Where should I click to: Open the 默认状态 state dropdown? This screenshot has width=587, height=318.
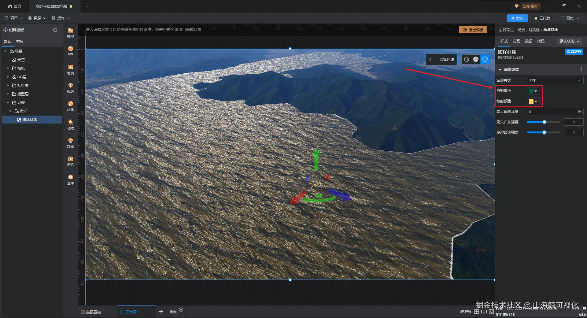pyautogui.click(x=570, y=41)
